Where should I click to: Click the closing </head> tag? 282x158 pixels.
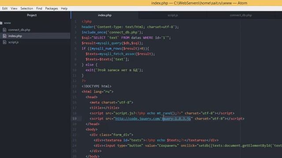point(93,124)
